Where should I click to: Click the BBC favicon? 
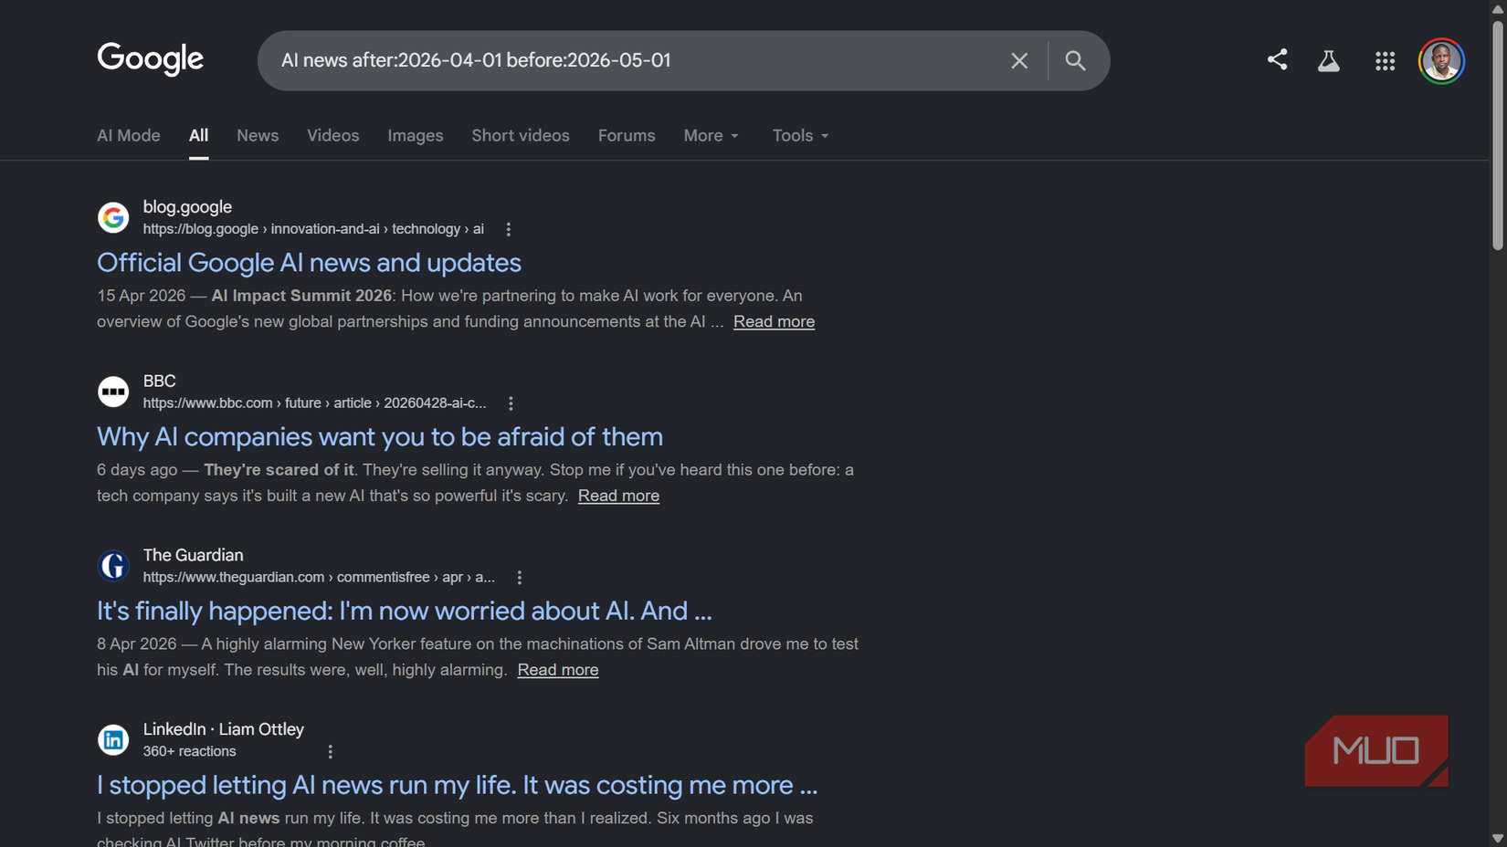click(113, 392)
